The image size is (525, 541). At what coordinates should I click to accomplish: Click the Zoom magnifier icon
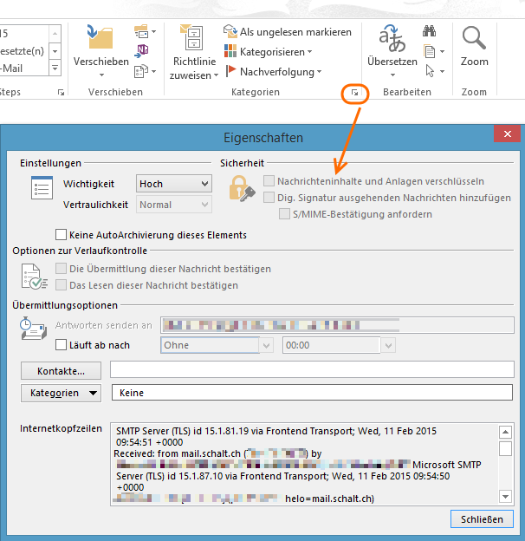pos(474,39)
